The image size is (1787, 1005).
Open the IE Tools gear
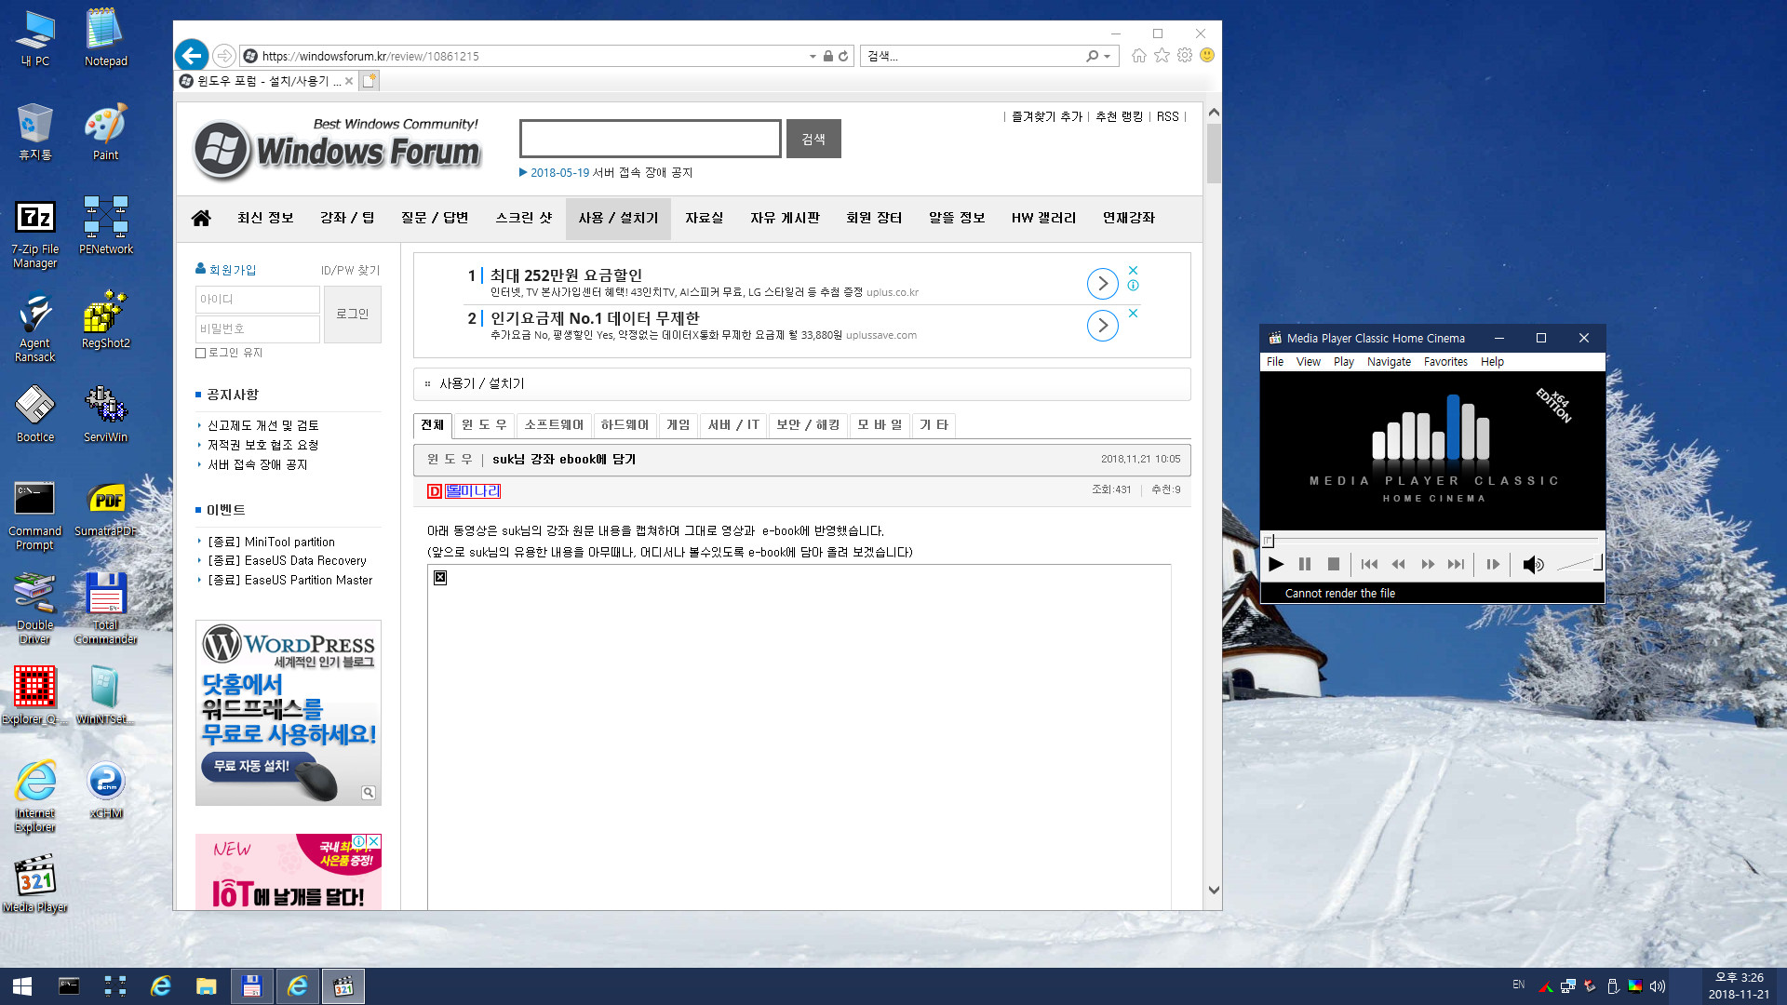click(1185, 56)
